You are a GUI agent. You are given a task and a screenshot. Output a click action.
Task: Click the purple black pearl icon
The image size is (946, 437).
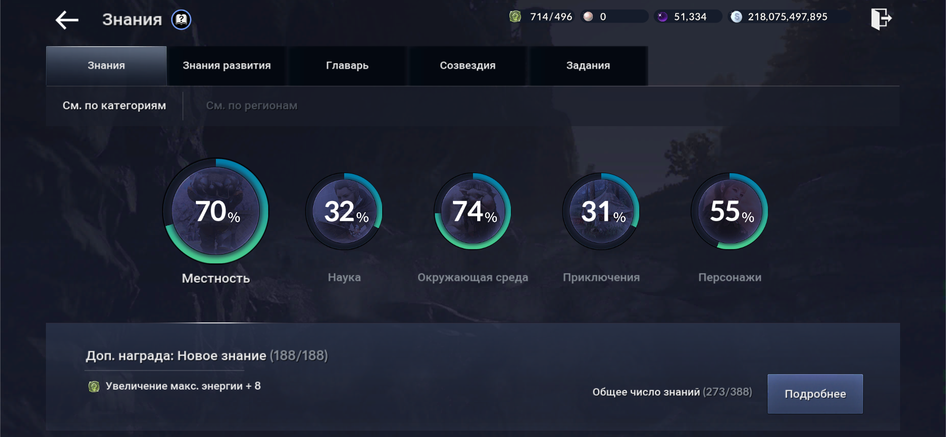tap(663, 17)
